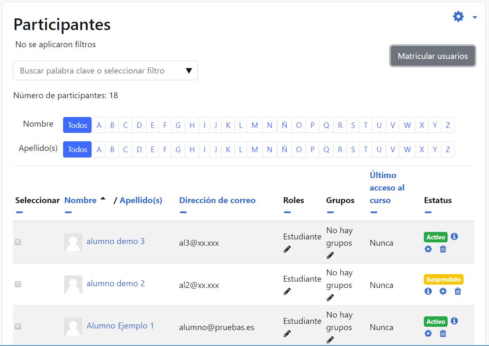Click email al3@xx.xxx
This screenshot has height=346, width=489.
click(x=199, y=243)
